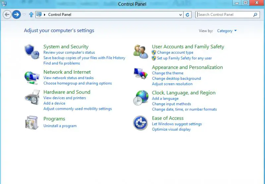The width and height of the screenshot is (265, 184).
Task: Open Network and Internet heading link
Action: click(x=67, y=72)
